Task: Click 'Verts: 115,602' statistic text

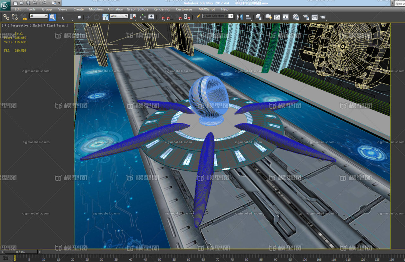Action: tap(15, 42)
